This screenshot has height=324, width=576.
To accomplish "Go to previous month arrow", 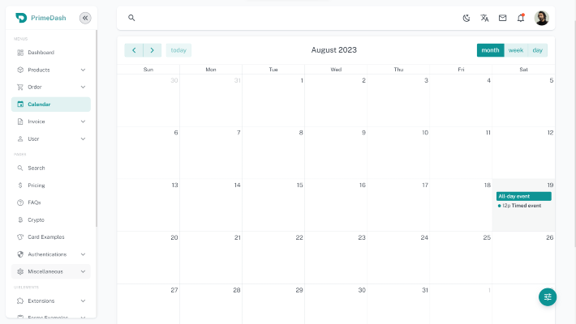I will click(x=134, y=50).
